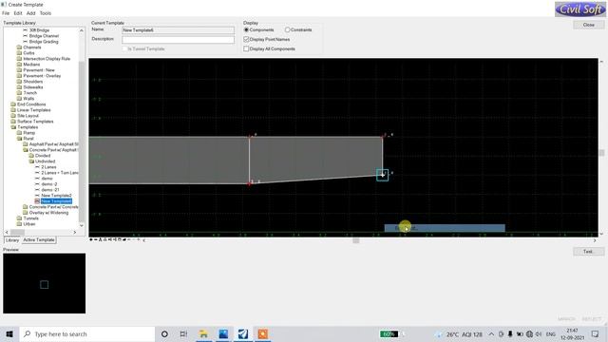Click the folder icon next to Urban
The width and height of the screenshot is (608, 342).
[19, 224]
